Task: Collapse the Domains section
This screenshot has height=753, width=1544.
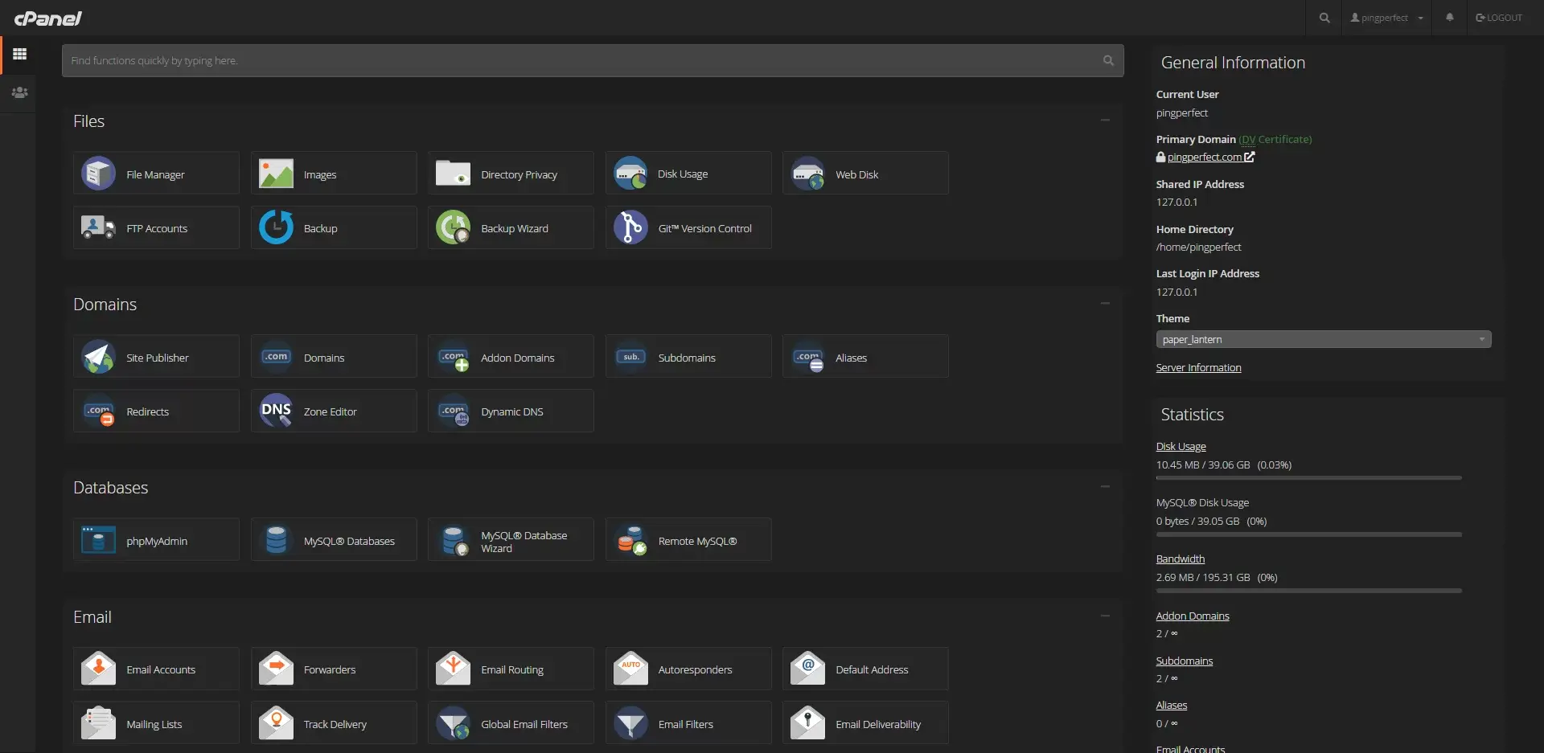Action: pyautogui.click(x=1105, y=304)
